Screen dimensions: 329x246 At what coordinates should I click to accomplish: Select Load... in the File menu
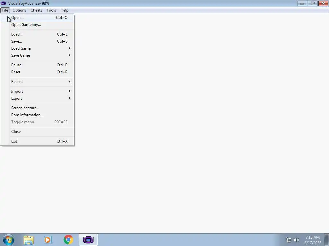tap(37, 34)
